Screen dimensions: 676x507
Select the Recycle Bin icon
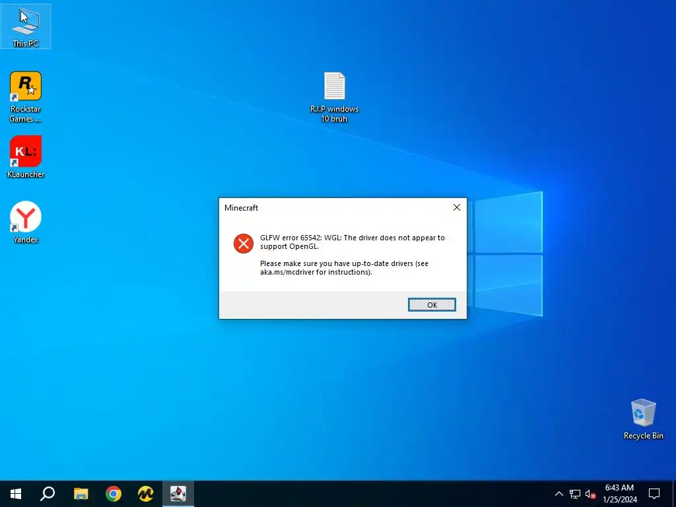click(643, 419)
